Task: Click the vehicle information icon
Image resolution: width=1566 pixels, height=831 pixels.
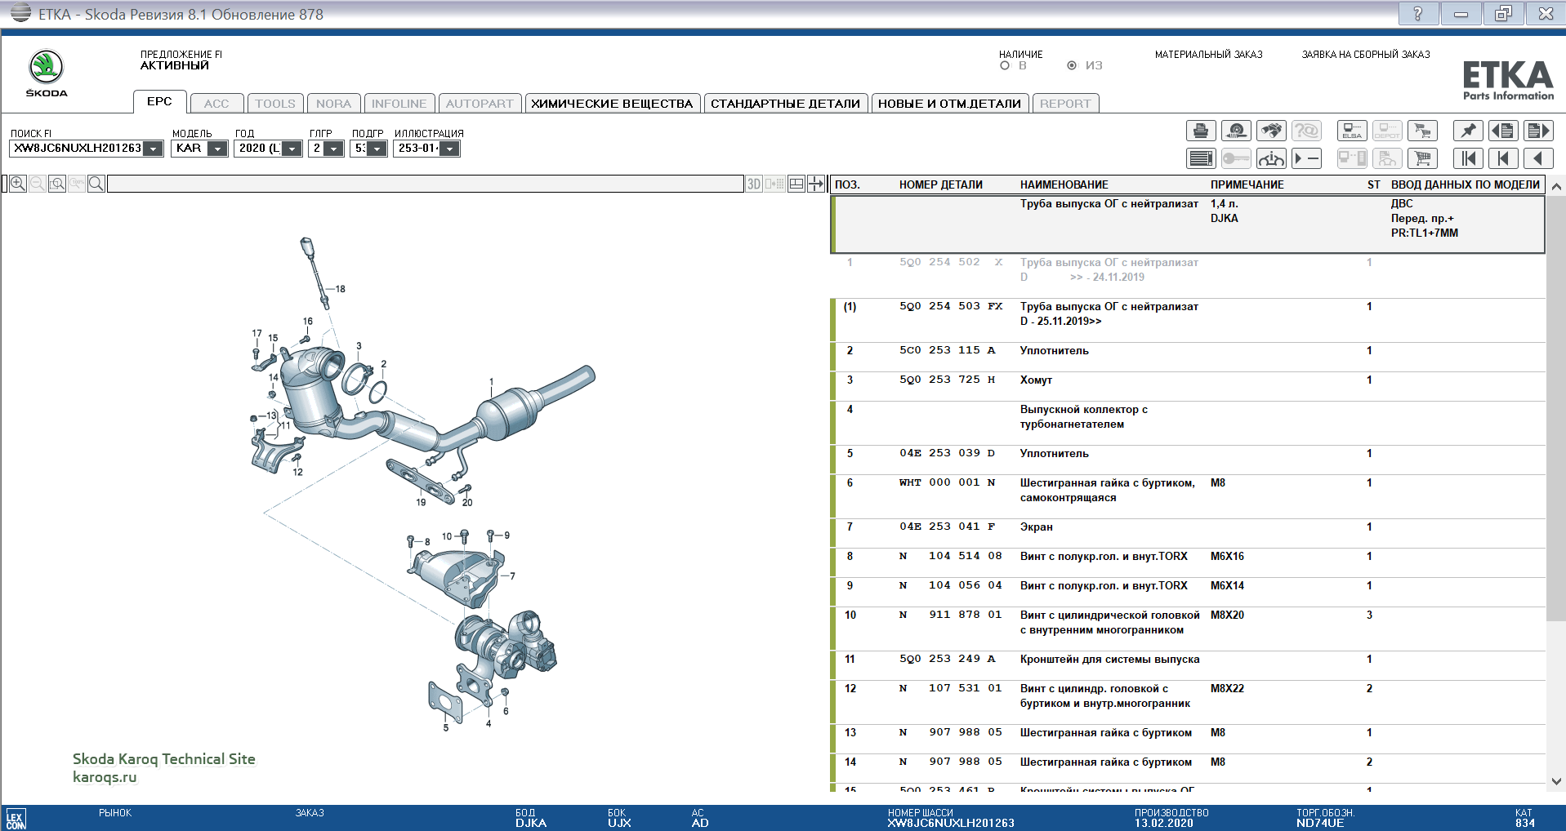Action: point(1271,158)
